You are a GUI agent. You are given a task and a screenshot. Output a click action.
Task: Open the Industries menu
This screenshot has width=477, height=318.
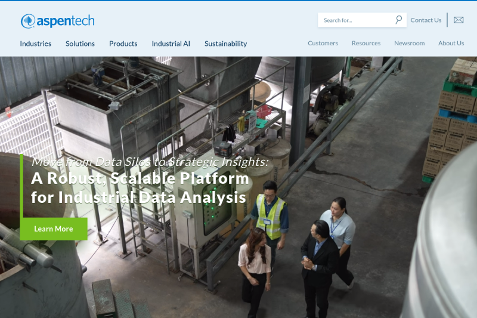pyautogui.click(x=36, y=44)
